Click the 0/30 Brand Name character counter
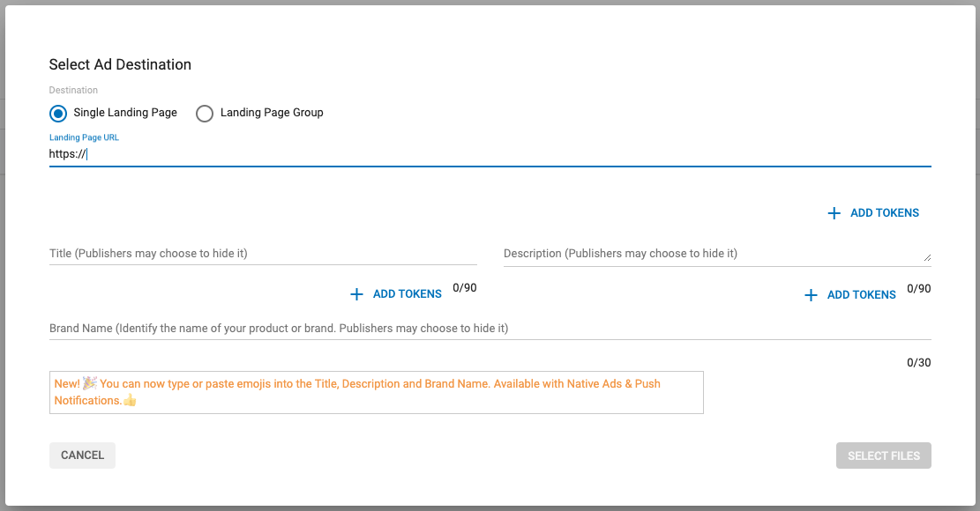Screen dimensions: 980x511 tap(918, 362)
